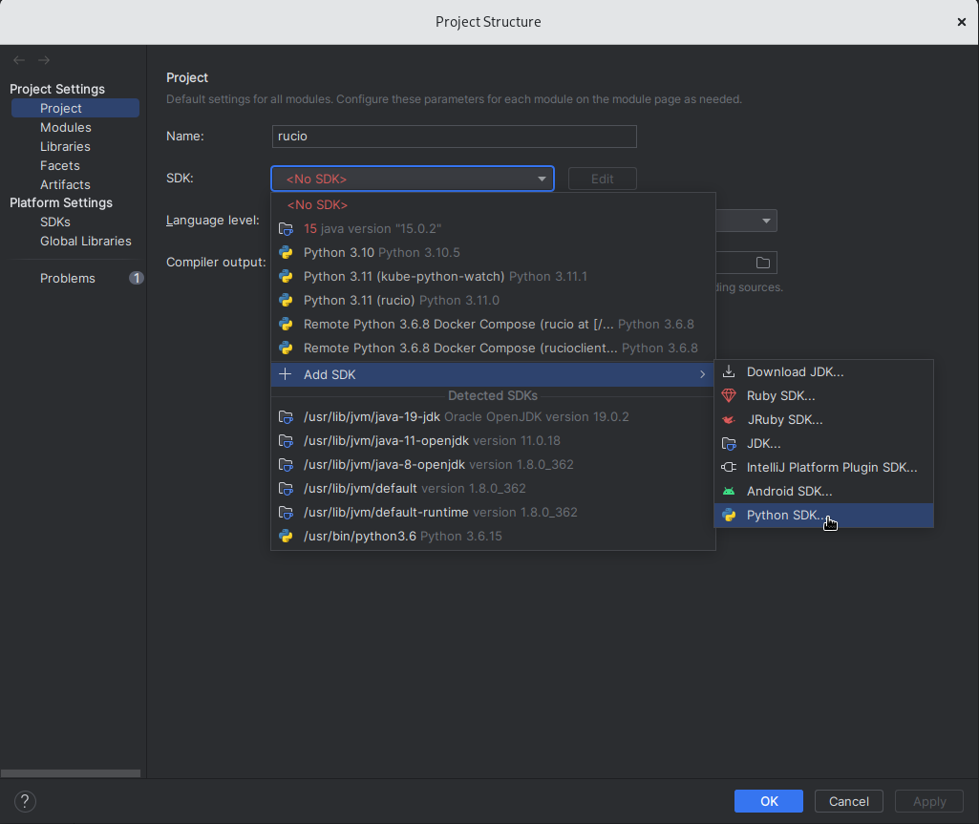Click the IntelliJ Platform Plugin SDK plug icon

[x=729, y=467]
